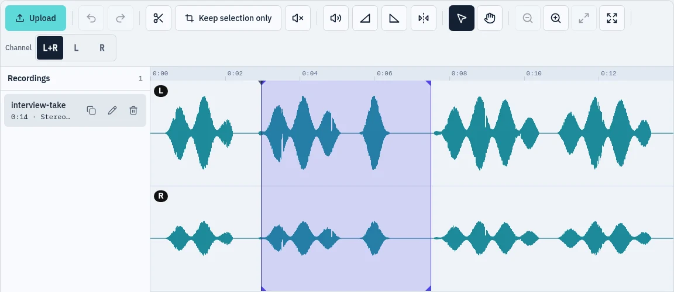Screen dimensions: 674x292
Task: Click the playhead marker atop the selection start
Action: tap(261, 82)
